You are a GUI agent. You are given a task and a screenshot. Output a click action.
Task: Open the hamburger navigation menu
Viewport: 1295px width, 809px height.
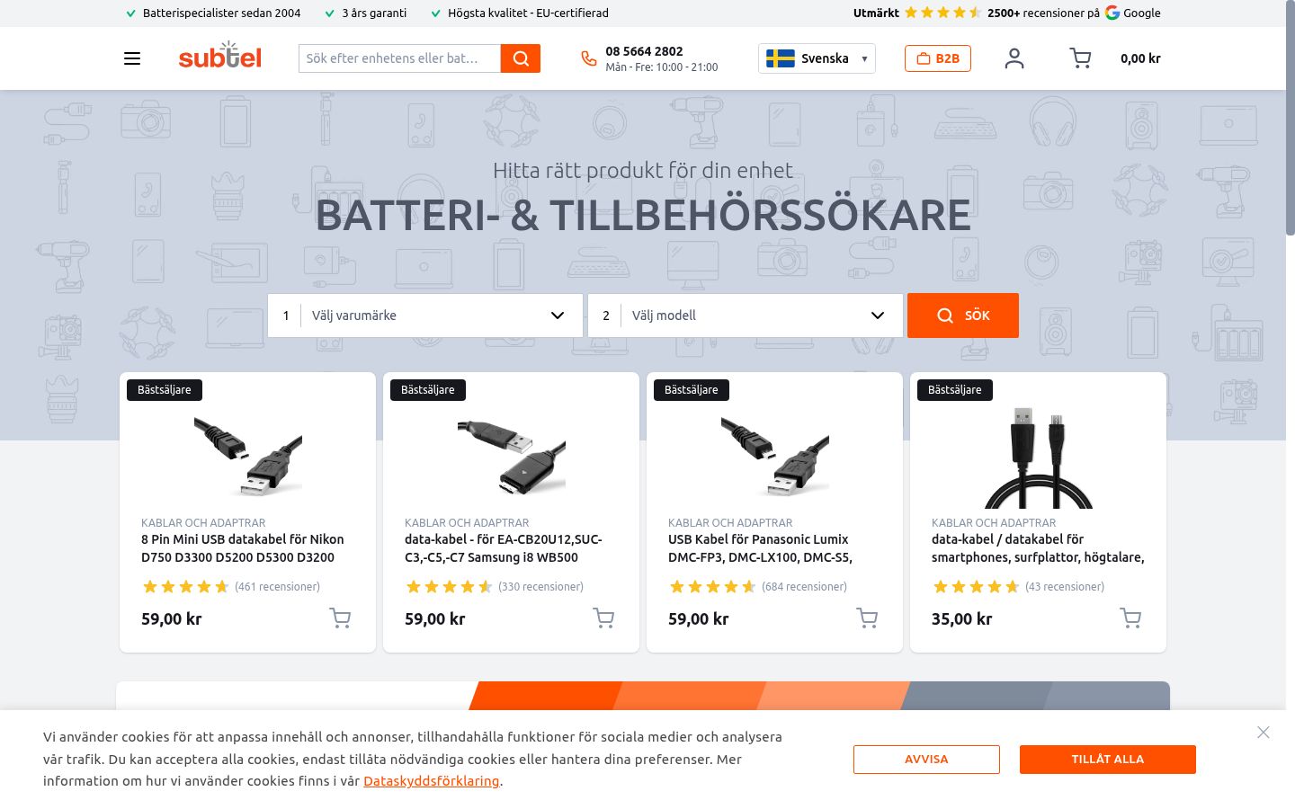(x=132, y=58)
